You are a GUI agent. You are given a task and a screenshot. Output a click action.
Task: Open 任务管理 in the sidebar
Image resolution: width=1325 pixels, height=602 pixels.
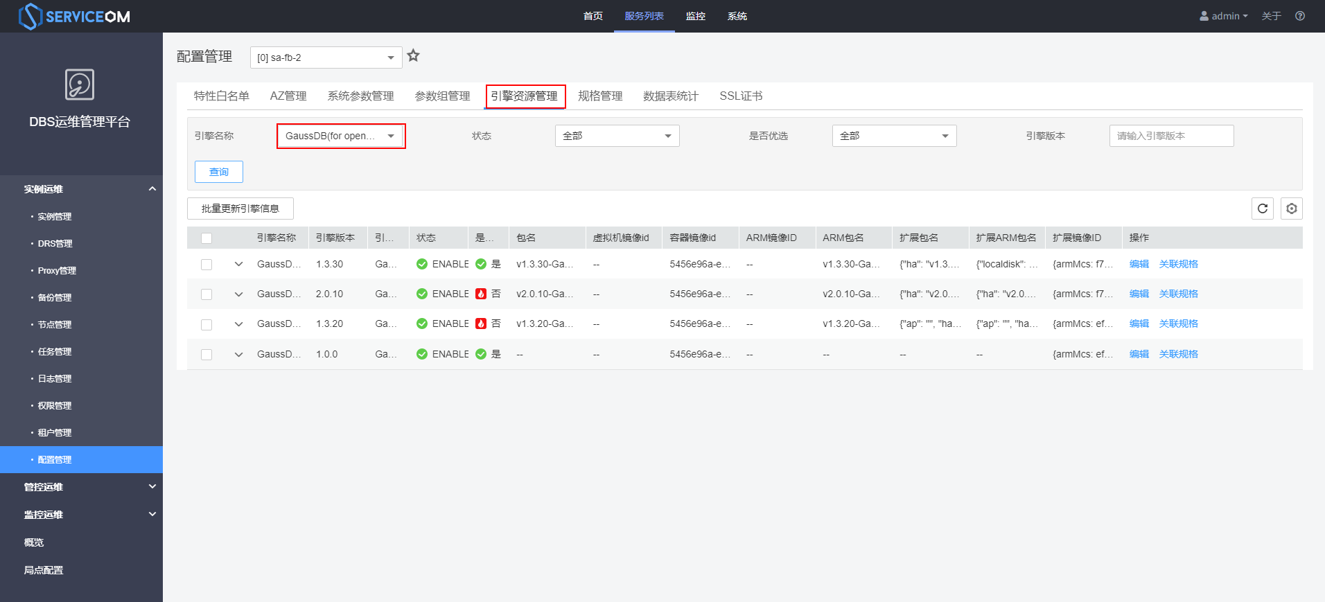click(81, 352)
